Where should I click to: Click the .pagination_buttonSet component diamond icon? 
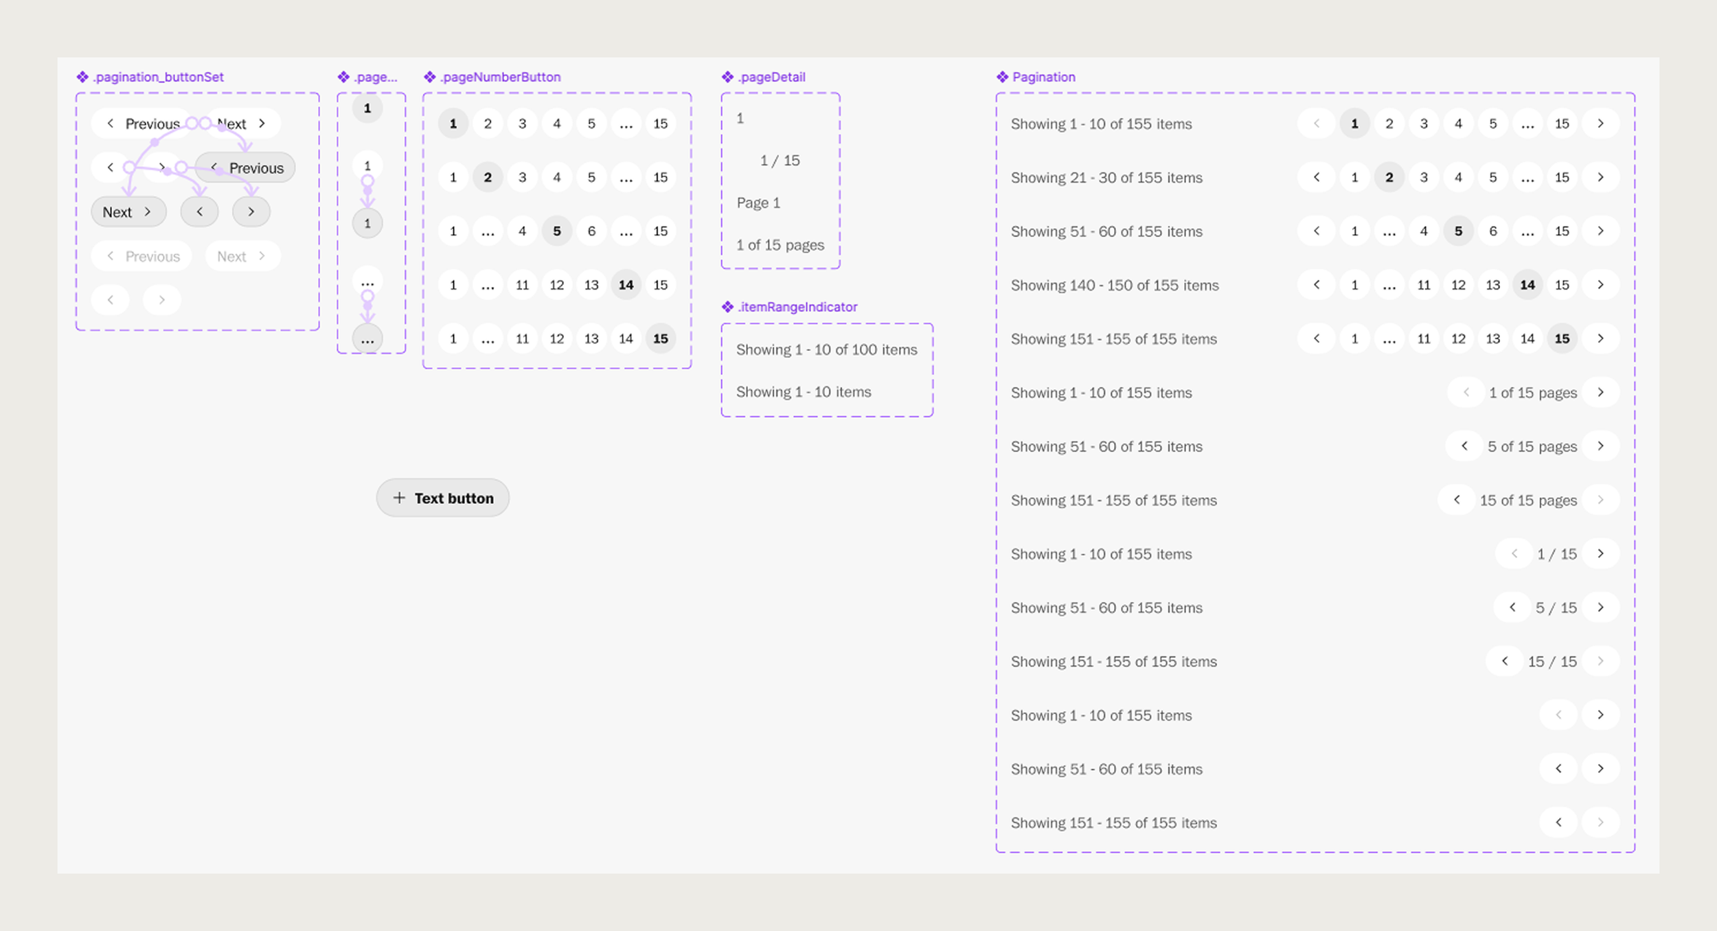[82, 77]
